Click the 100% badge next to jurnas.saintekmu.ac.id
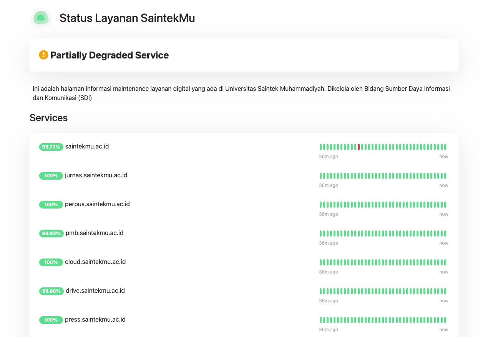The image size is (488, 337). point(51,175)
